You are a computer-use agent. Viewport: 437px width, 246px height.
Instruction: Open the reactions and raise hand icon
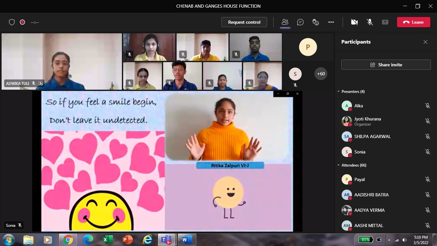[x=316, y=22]
